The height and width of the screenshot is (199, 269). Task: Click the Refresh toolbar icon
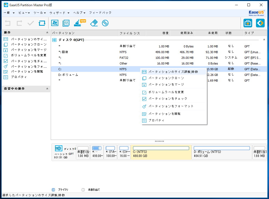click(x=42, y=23)
